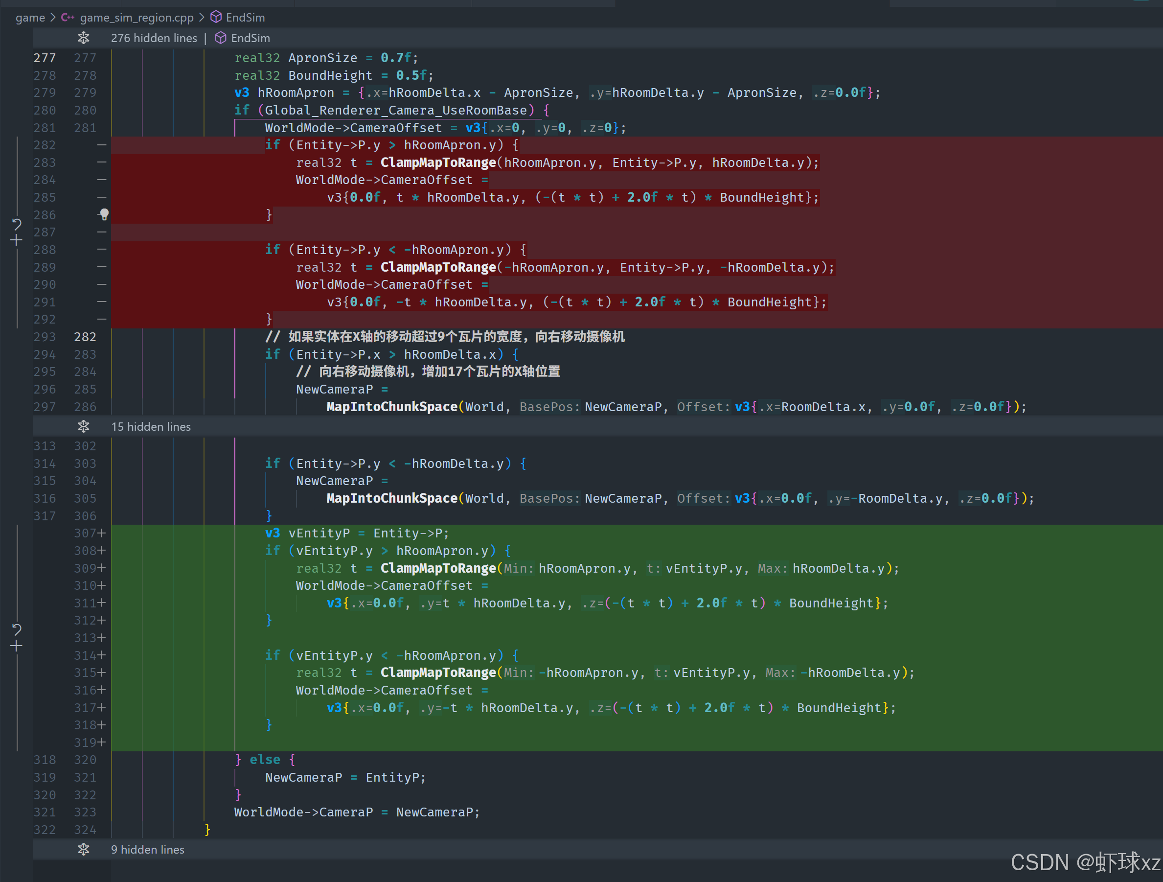
Task: Click the EndSim symbol cube icon in breadcrumb
Action: pyautogui.click(x=216, y=17)
